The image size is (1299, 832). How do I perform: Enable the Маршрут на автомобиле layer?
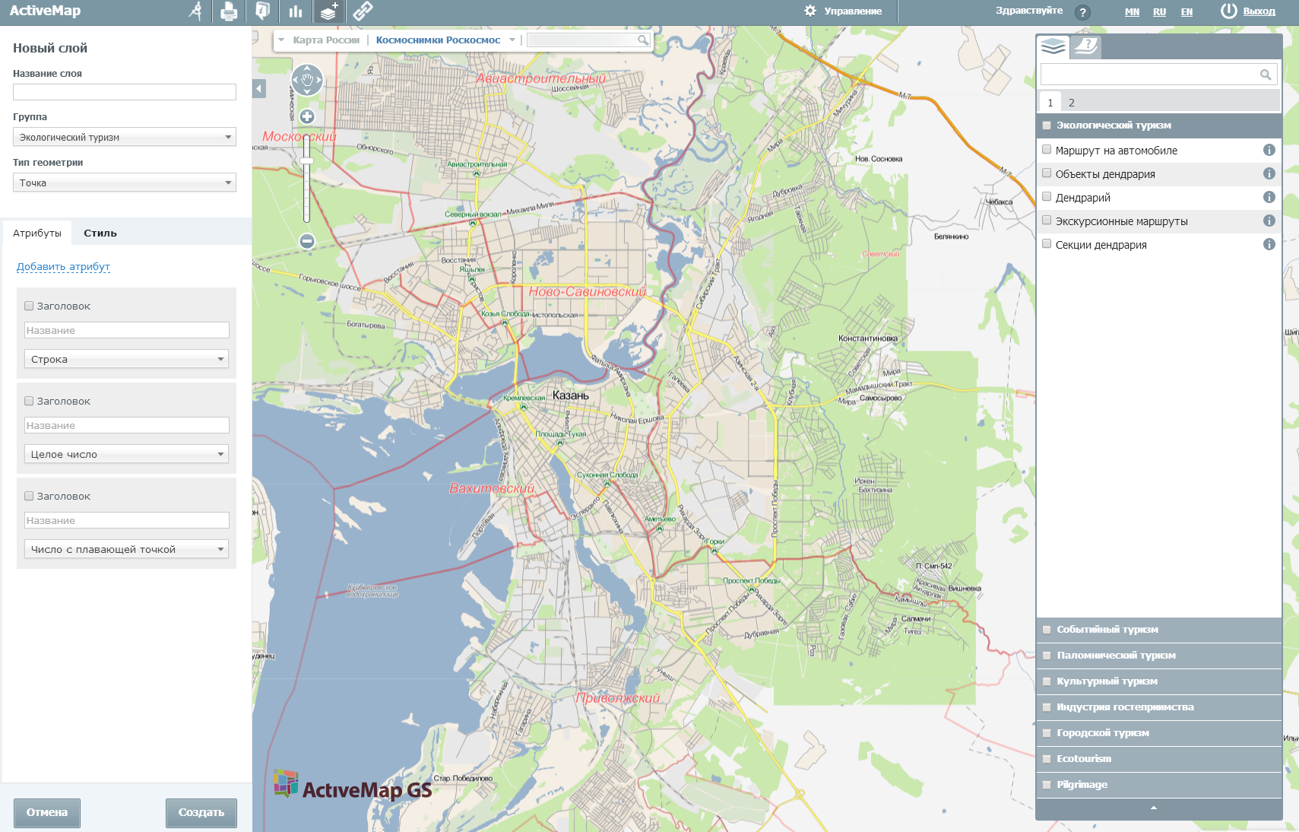pyautogui.click(x=1047, y=150)
